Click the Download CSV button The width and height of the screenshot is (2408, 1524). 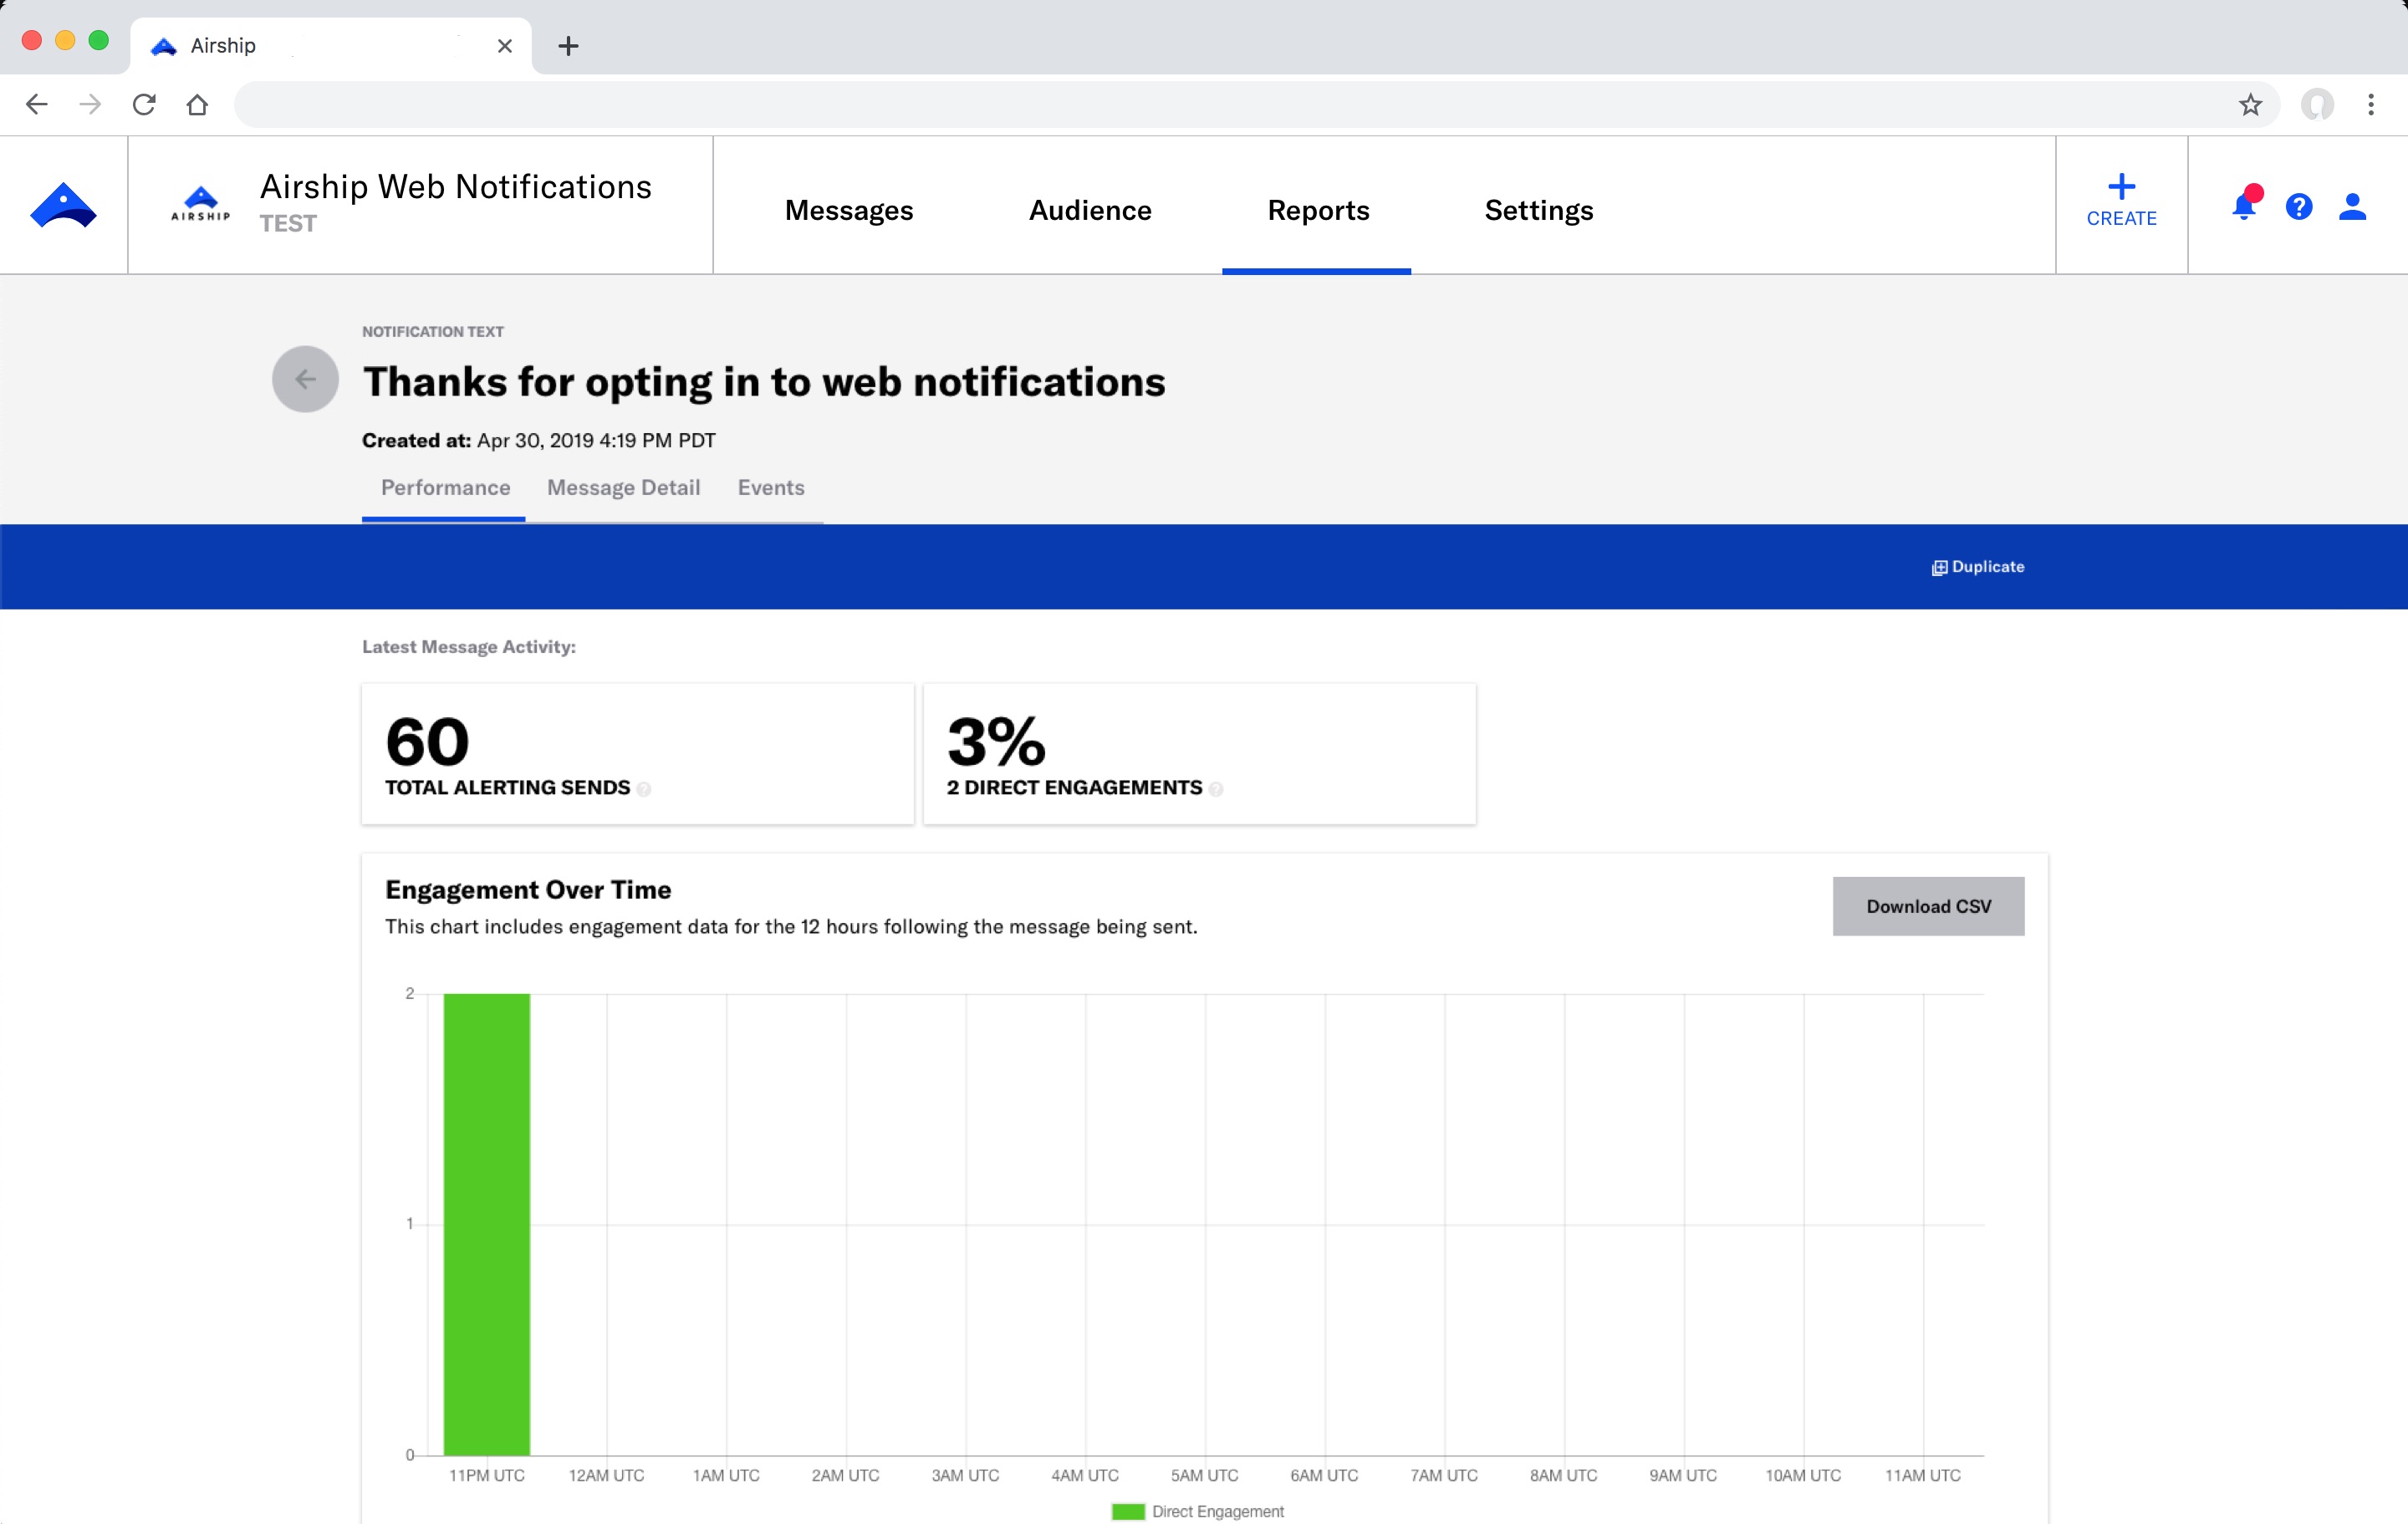pos(1927,906)
